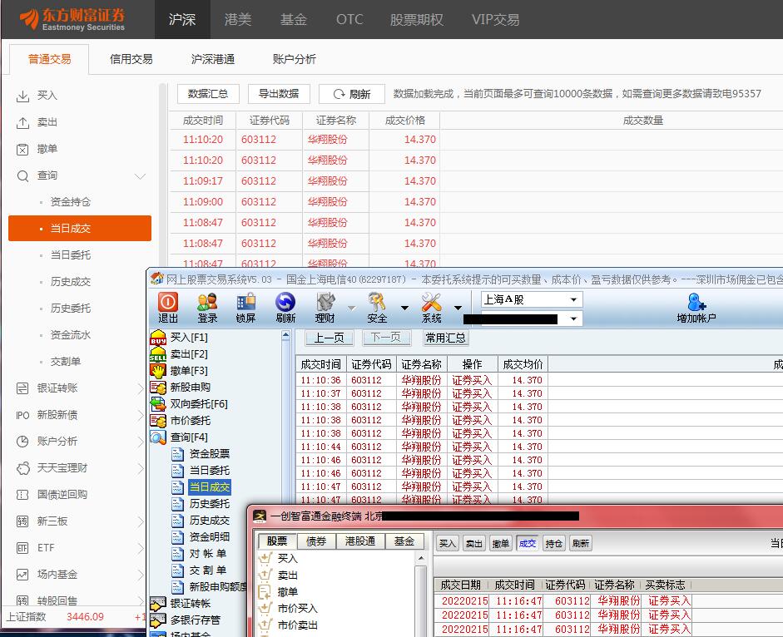Open 历史成交 in Guojin tree
Viewport: 783px width, 637px height.
209,521
